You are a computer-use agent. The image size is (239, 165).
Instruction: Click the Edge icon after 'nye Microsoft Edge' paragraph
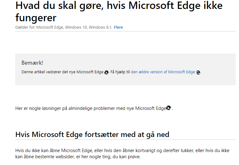168,108
